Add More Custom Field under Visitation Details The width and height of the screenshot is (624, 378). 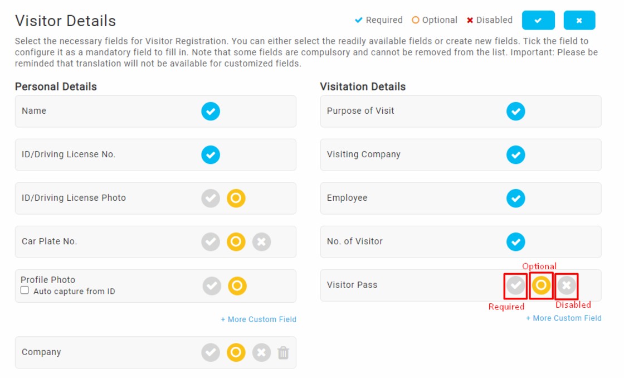[x=563, y=318]
